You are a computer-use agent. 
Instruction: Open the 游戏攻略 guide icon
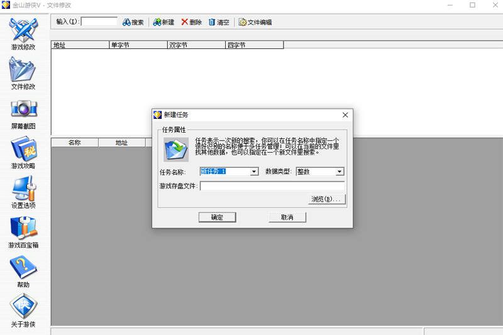pyautogui.click(x=23, y=150)
